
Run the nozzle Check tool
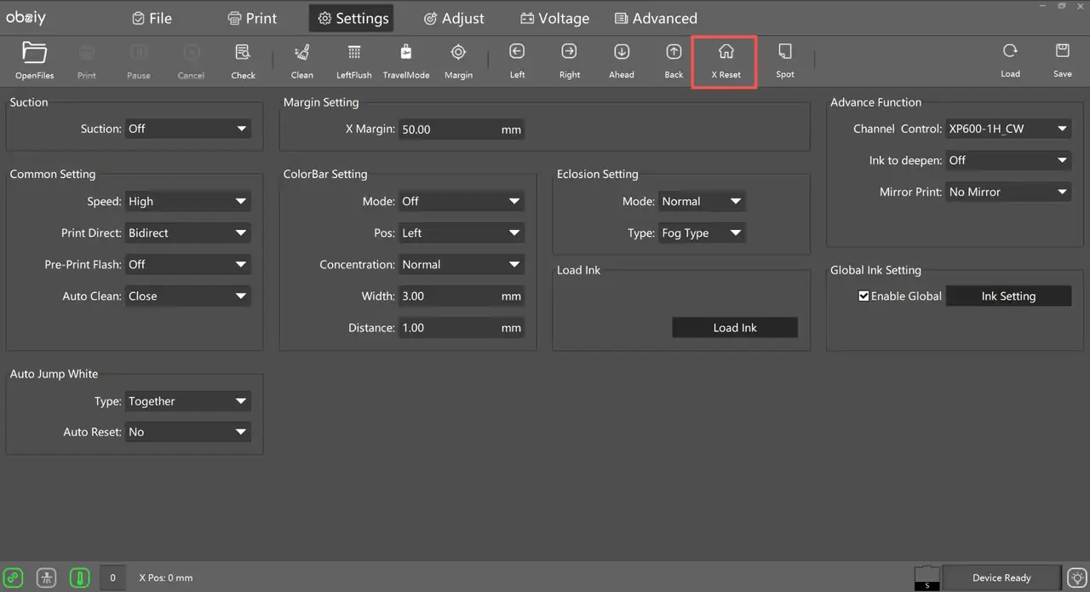tap(243, 53)
